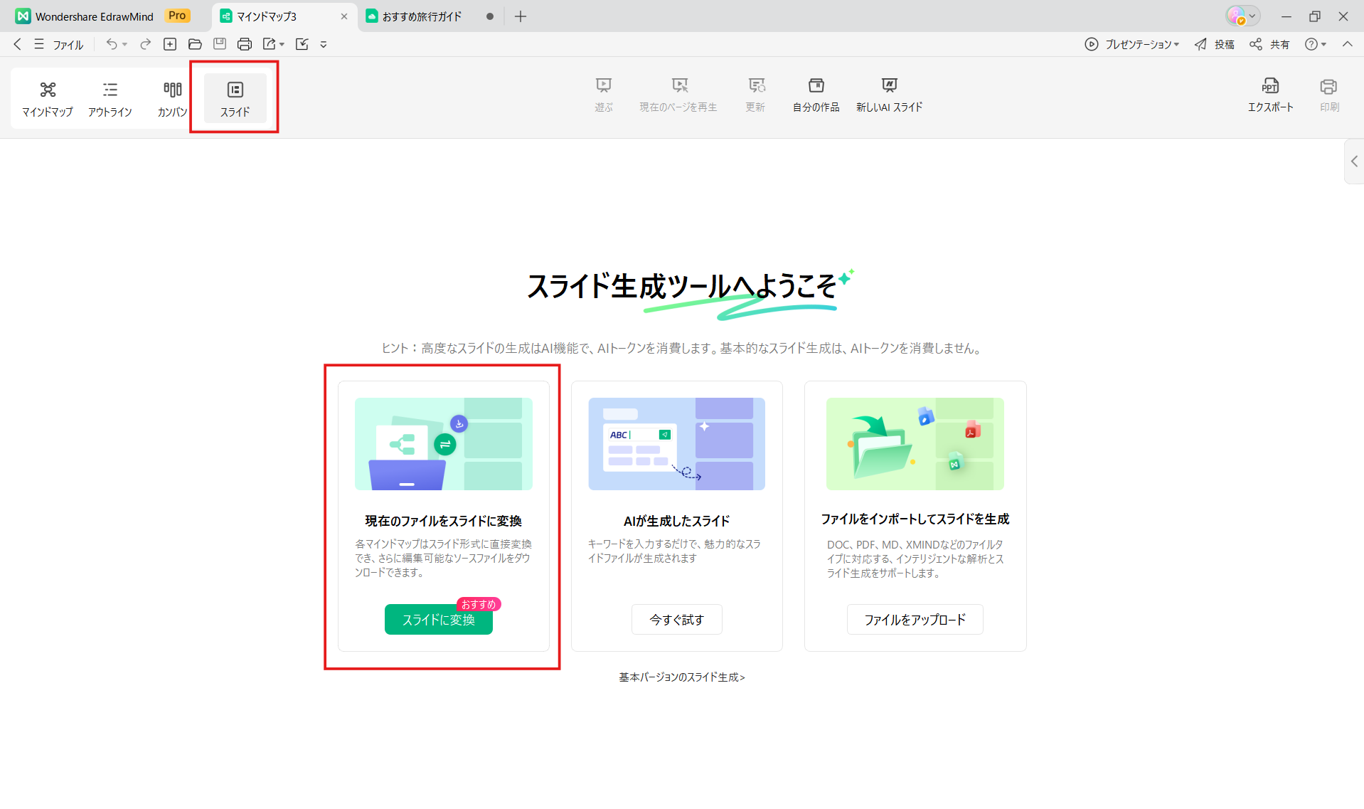
Task: Switch to Outline (アウトライン) view
Action: point(110,98)
